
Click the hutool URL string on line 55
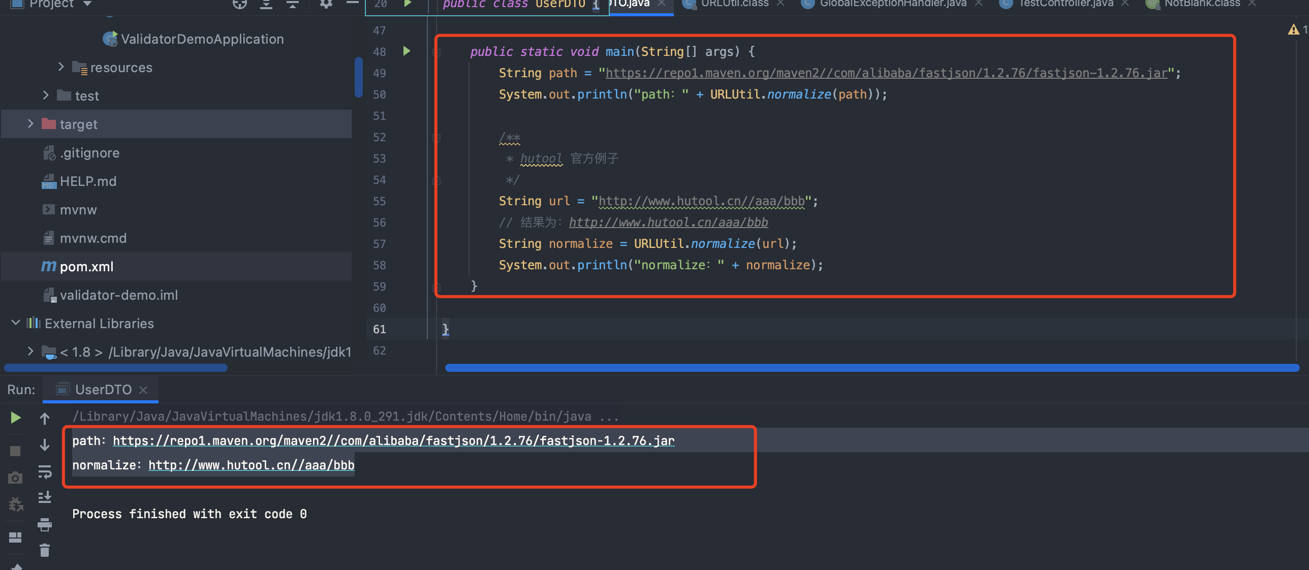click(x=702, y=201)
